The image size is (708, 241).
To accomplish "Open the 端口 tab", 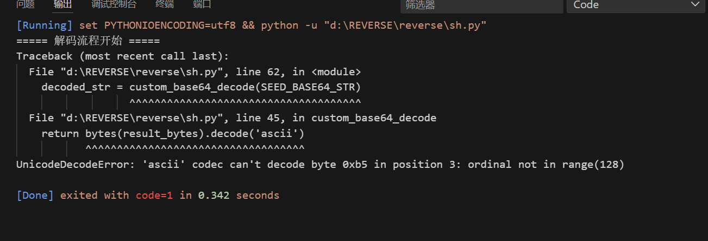I will coord(202,4).
